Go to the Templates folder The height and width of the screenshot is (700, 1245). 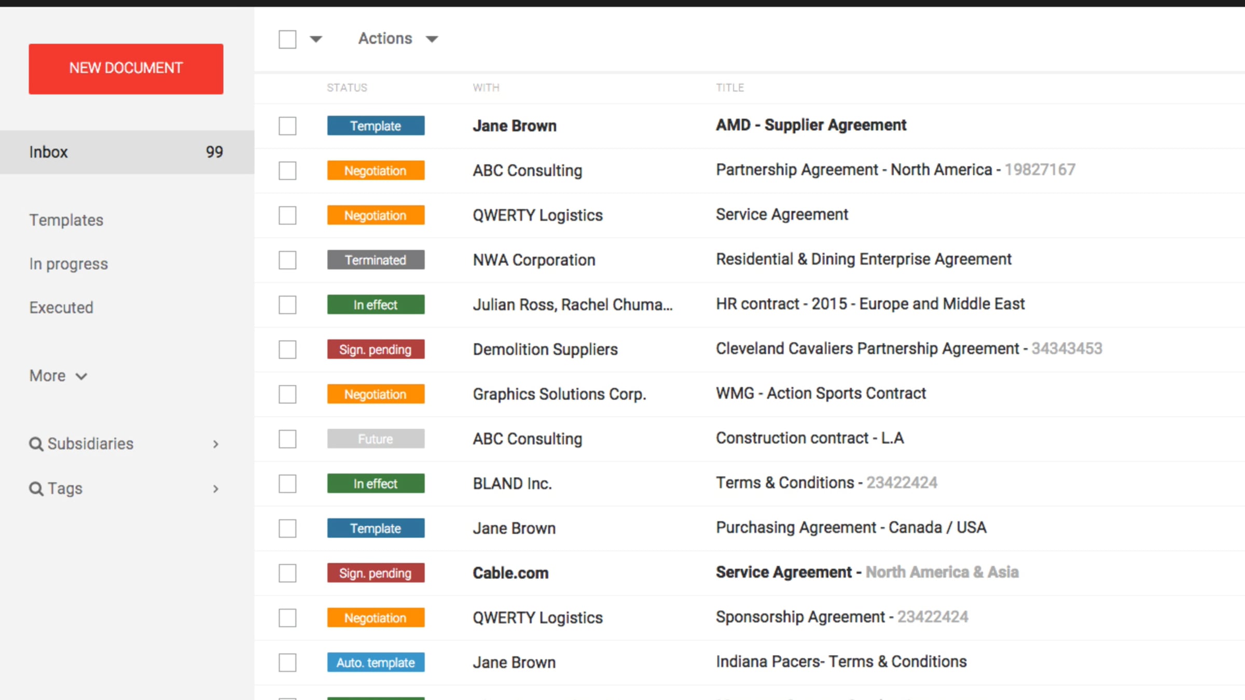(x=66, y=220)
